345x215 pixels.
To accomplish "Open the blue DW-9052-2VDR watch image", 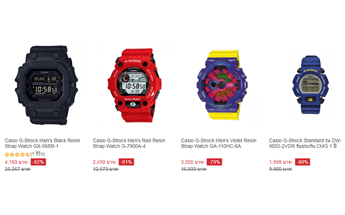I will click(310, 85).
